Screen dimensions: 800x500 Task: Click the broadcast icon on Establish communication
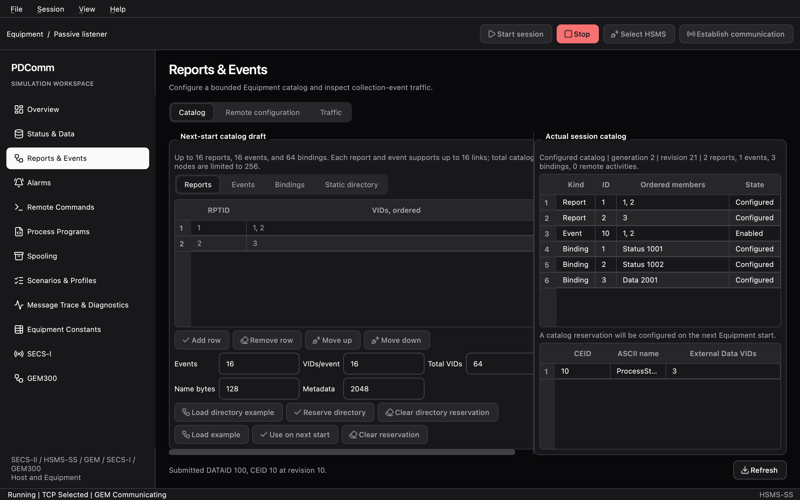(691, 34)
